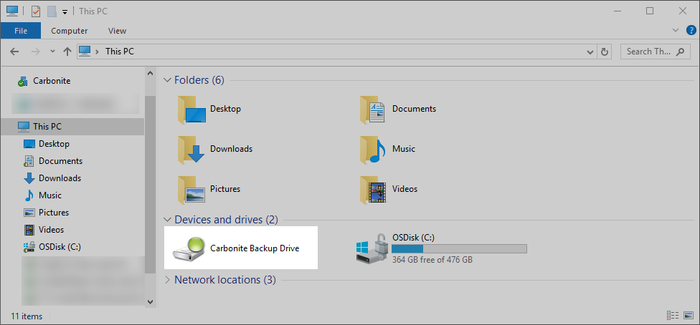Switch to Large icons view in status bar
This screenshot has width=700, height=325.
pyautogui.click(x=688, y=316)
